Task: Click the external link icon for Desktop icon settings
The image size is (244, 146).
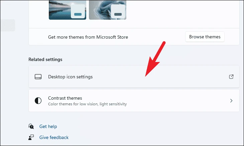Action: coord(231,77)
